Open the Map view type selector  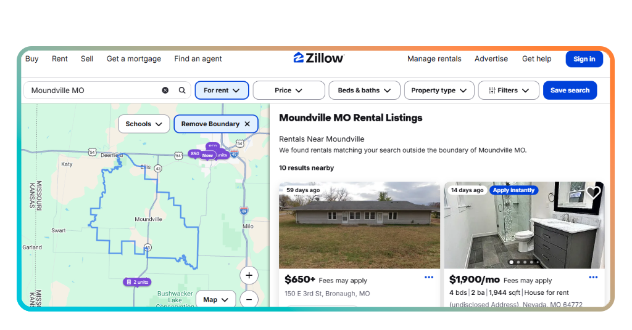pos(215,299)
